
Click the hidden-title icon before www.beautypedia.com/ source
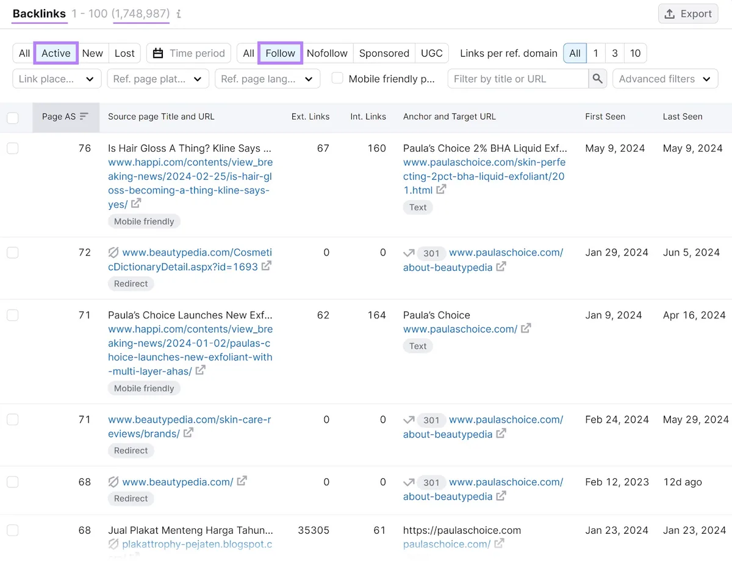113,482
